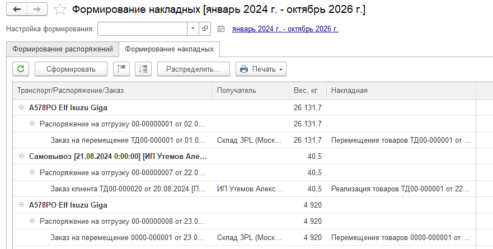
Task: Open the Печать dropdown menu
Action: tap(261, 69)
